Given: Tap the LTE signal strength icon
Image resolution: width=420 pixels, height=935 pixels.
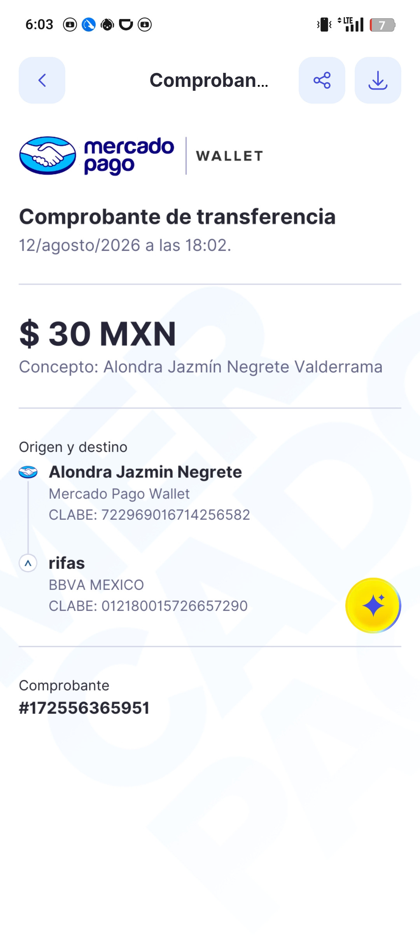Looking at the screenshot, I should (x=351, y=25).
